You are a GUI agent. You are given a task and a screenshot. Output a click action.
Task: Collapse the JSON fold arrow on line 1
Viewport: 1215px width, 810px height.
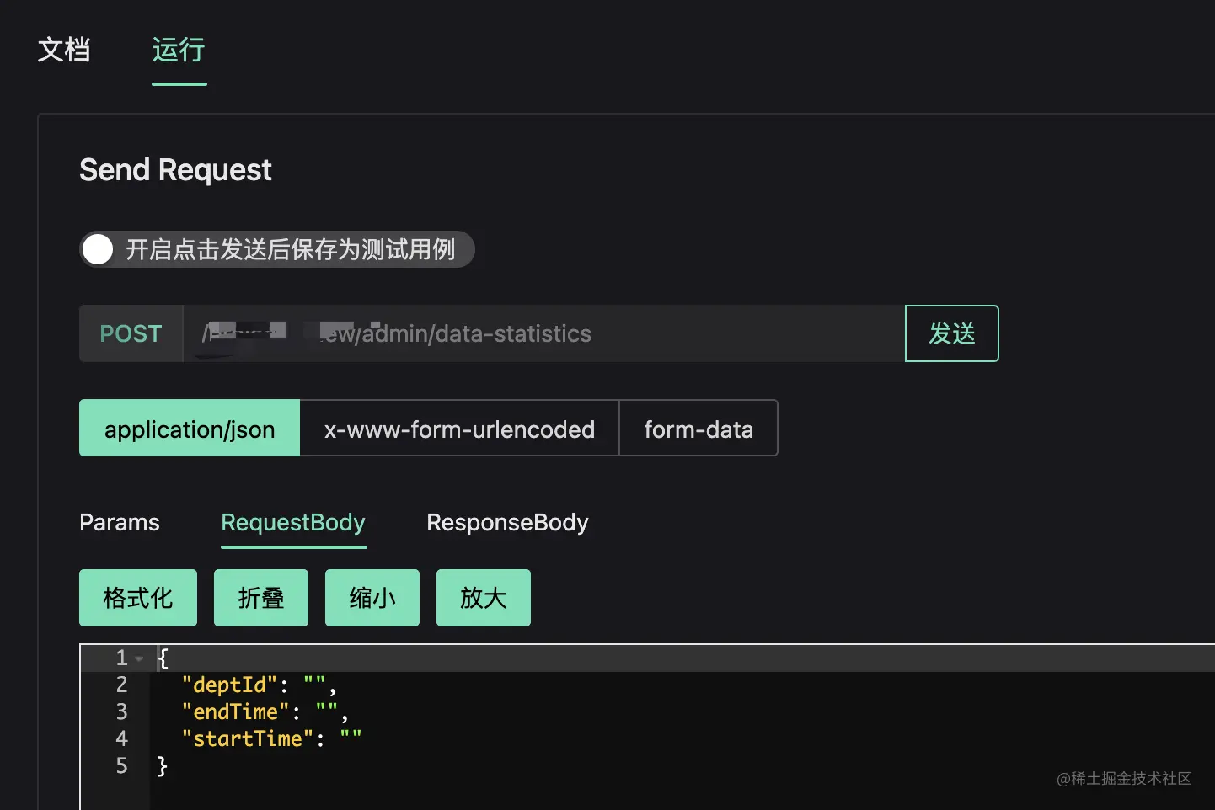pos(139,658)
